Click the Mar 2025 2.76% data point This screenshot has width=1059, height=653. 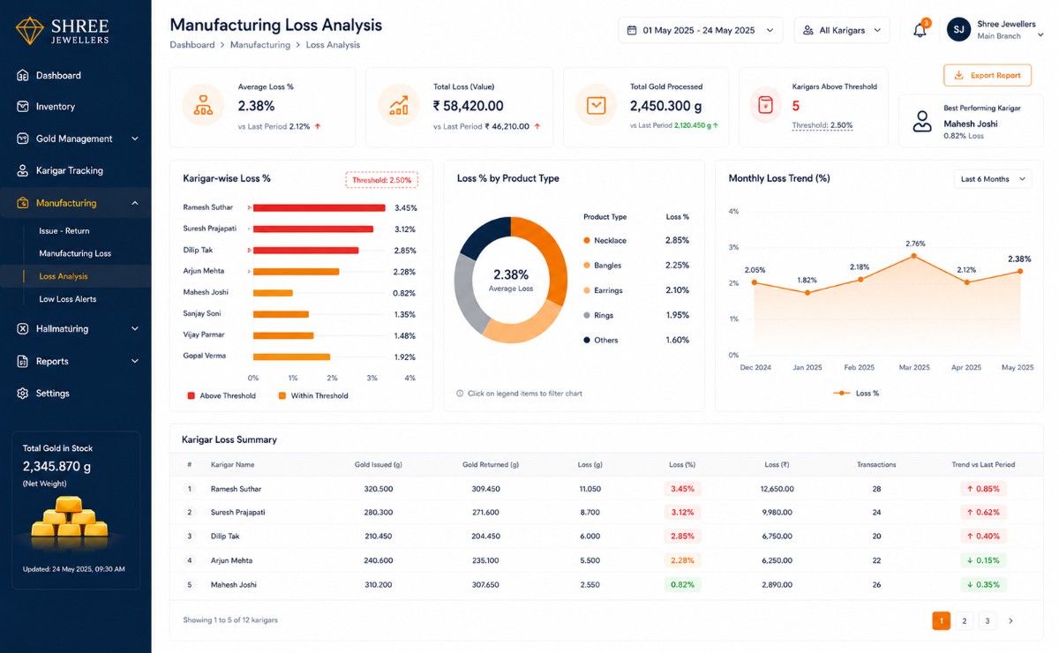[x=914, y=256]
